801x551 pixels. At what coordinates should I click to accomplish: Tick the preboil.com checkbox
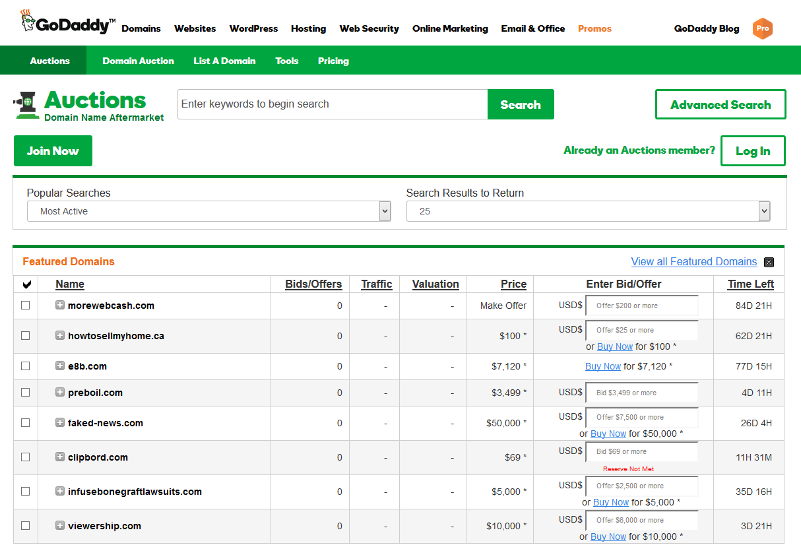(x=26, y=392)
